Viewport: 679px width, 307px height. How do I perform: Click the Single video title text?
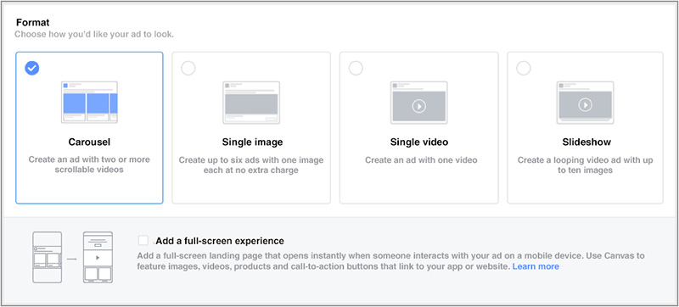pyautogui.click(x=419, y=142)
